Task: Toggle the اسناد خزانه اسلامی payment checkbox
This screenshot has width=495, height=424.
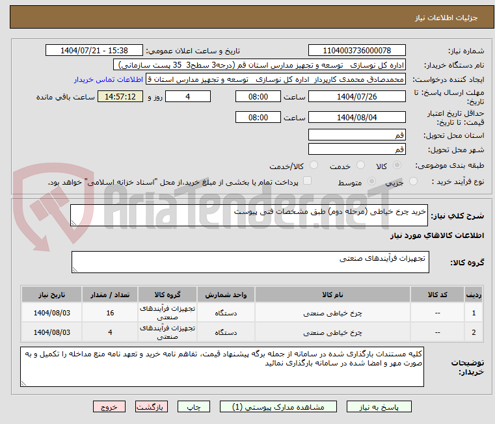Action: [x=307, y=181]
